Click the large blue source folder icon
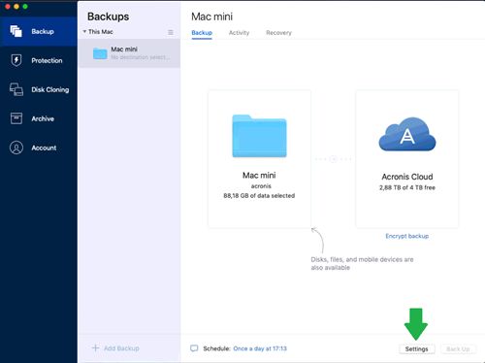This screenshot has width=485, height=363. pyautogui.click(x=259, y=136)
